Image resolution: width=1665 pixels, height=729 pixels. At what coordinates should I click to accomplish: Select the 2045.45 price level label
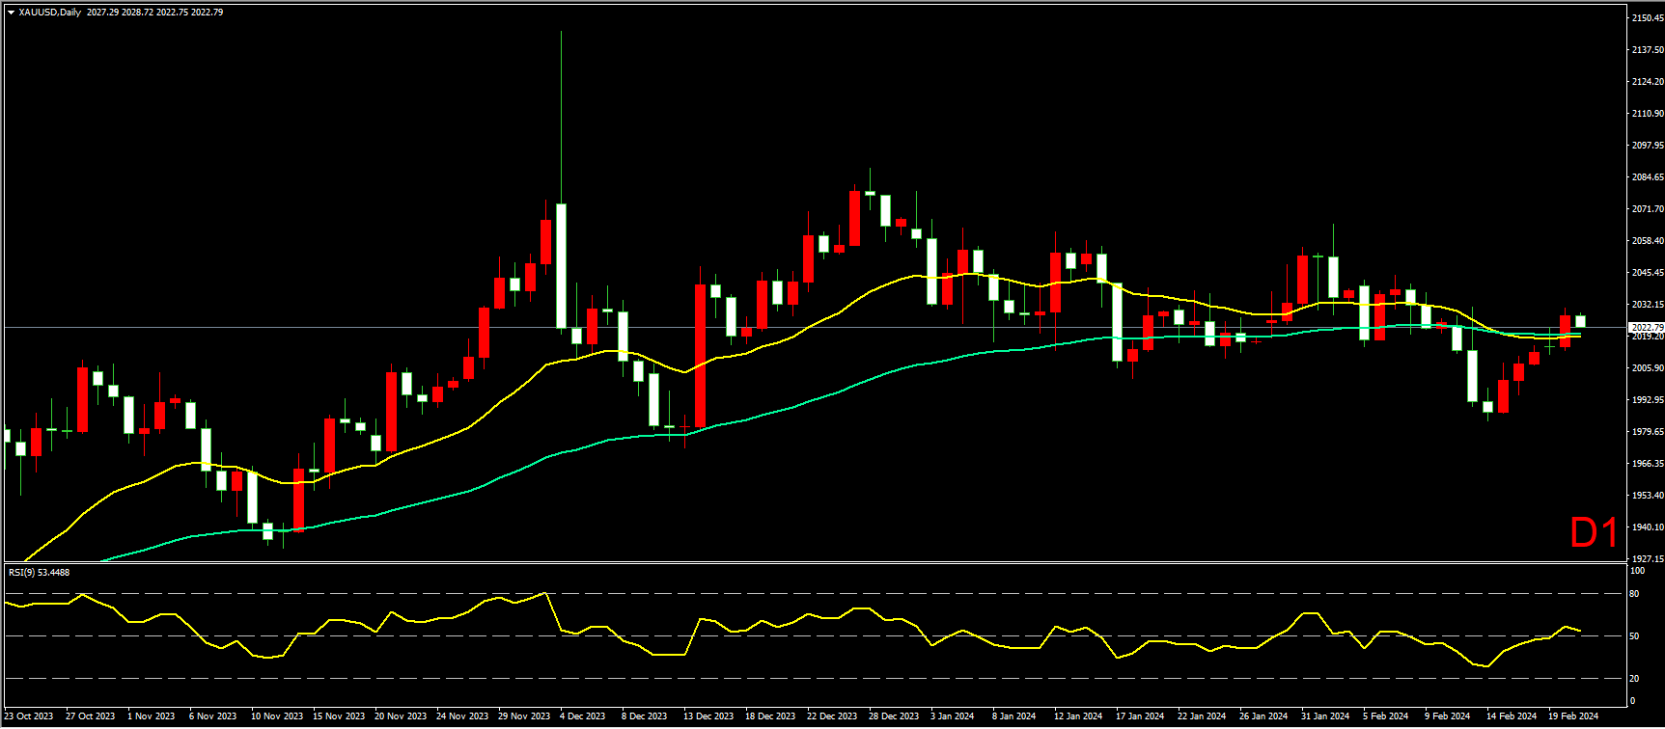1648,273
